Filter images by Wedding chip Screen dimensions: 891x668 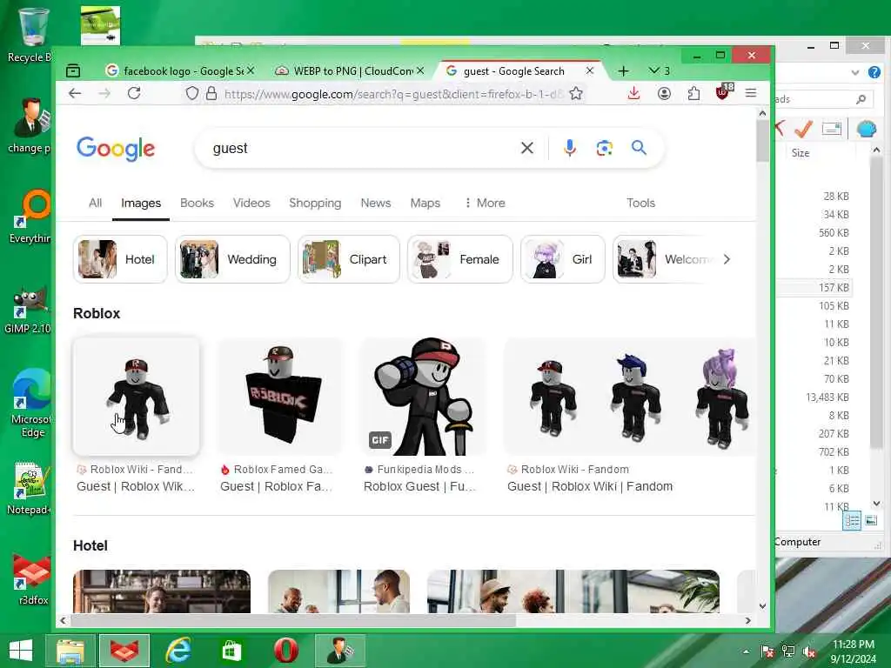point(232,259)
